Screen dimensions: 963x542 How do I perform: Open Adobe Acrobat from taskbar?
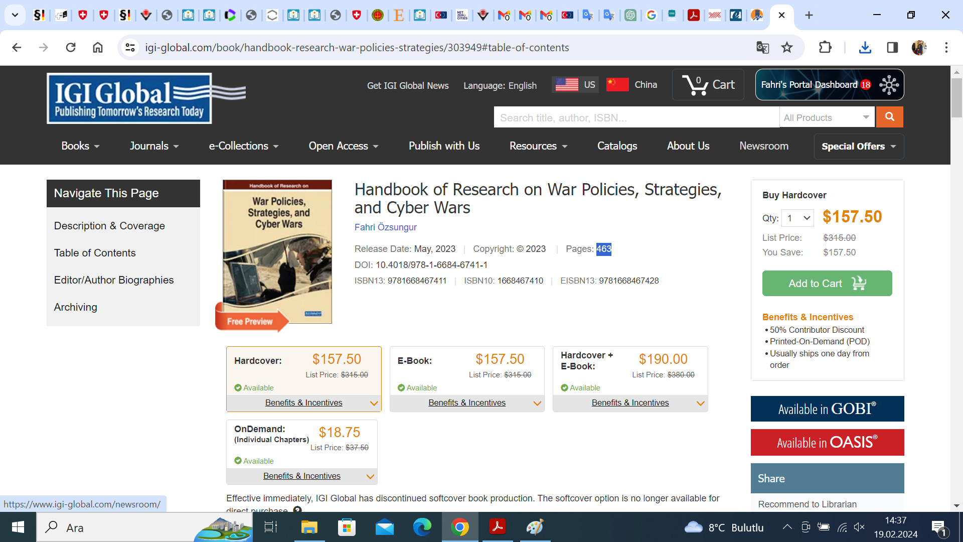(497, 527)
